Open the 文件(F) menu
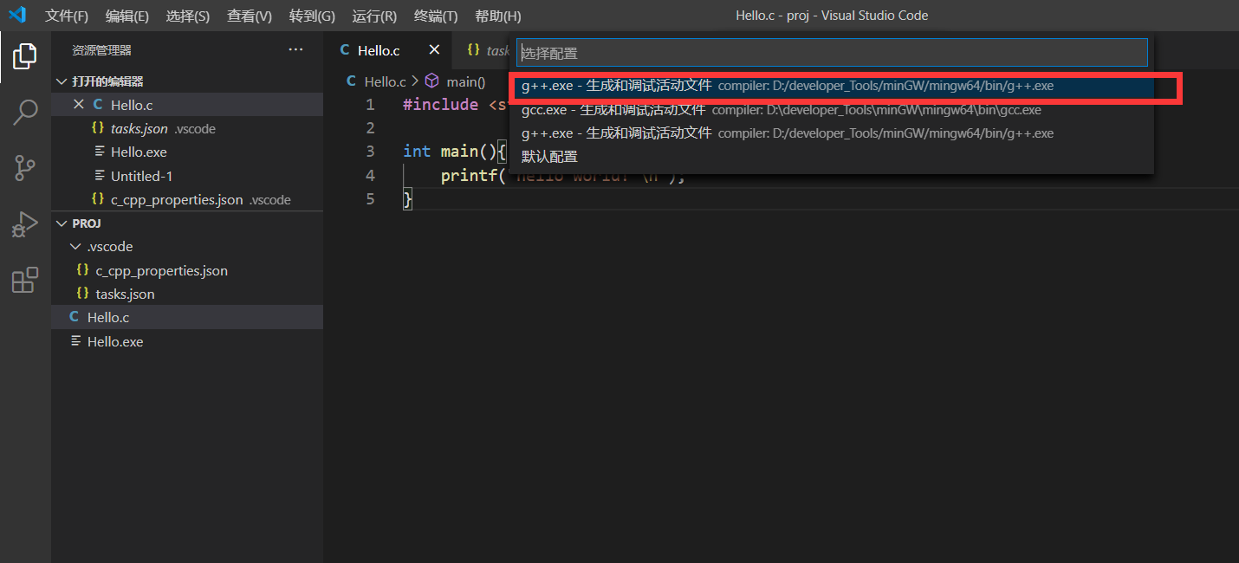 click(67, 16)
